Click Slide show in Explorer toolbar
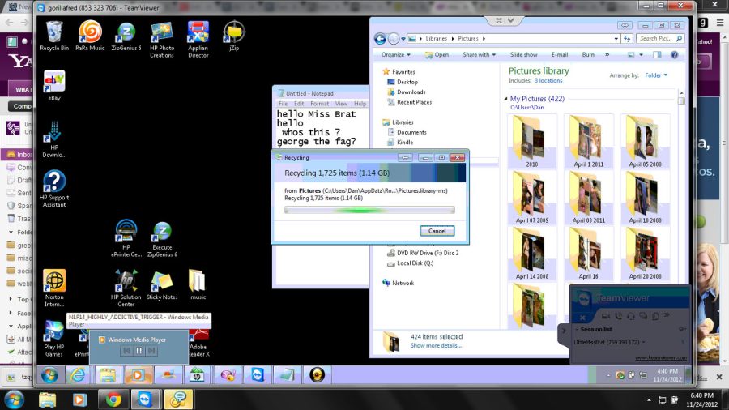 coord(523,55)
